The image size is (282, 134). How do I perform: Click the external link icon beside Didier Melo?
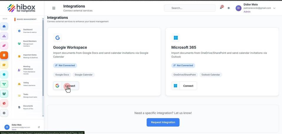pyautogui.click(x=39, y=127)
